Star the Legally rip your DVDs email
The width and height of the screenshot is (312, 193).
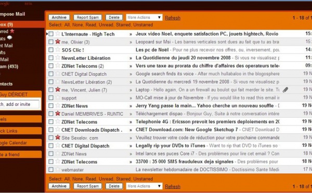tap(58, 145)
